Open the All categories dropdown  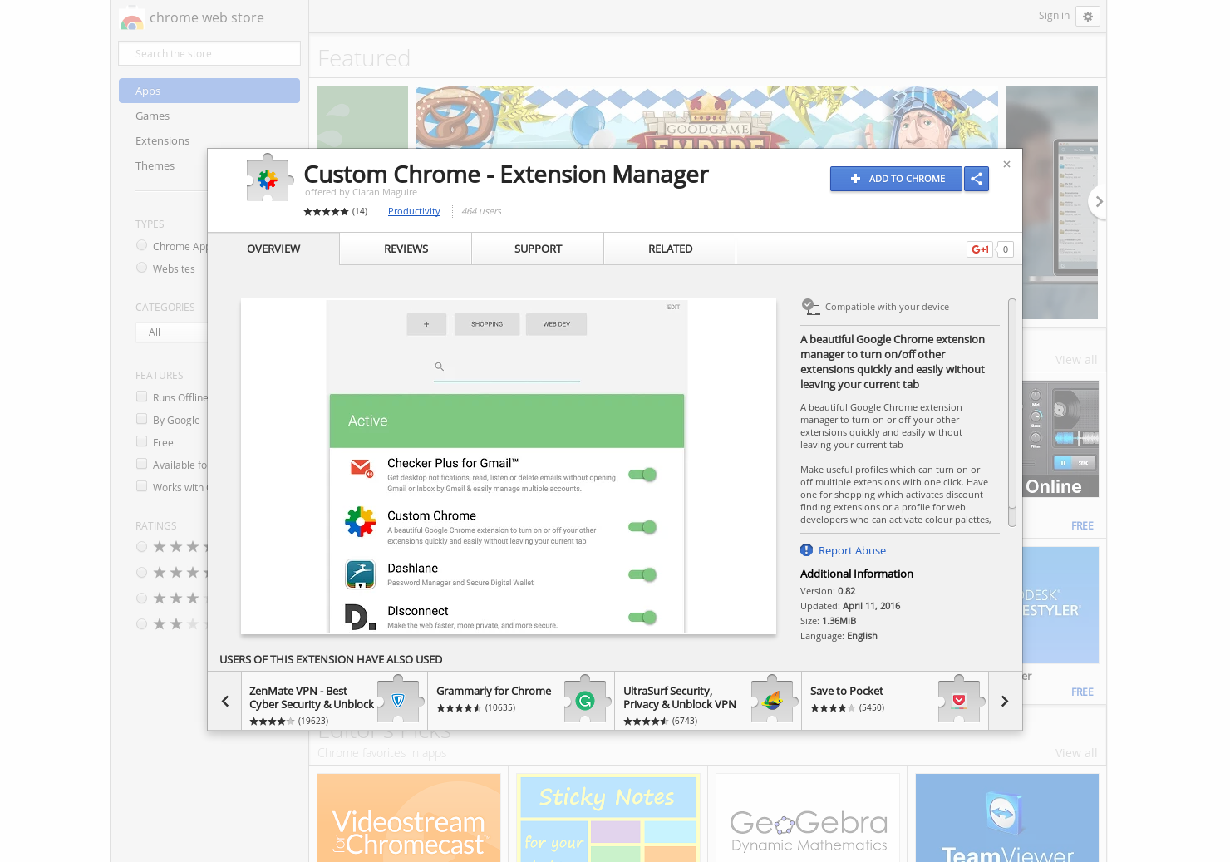(171, 332)
